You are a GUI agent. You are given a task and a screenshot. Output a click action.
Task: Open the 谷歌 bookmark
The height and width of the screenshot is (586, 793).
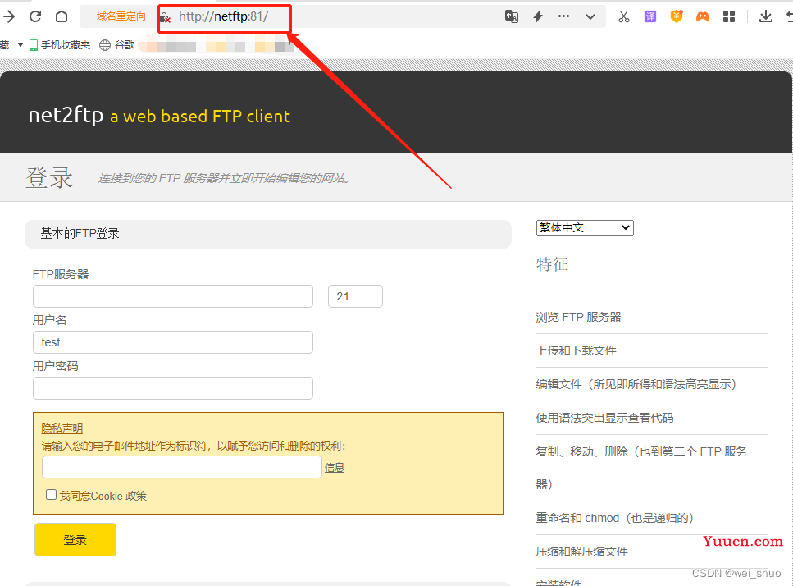click(116, 45)
